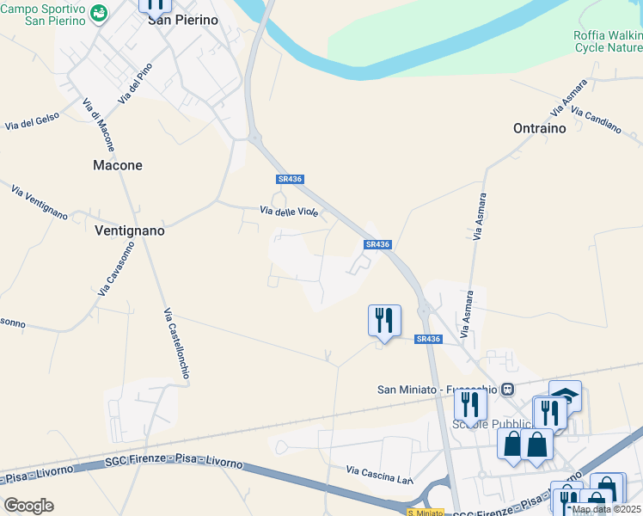Click the Map data ©2025 attribution
The height and width of the screenshot is (516, 643).
(606, 509)
